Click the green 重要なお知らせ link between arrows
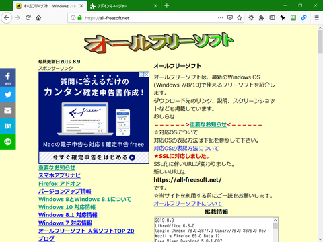The height and width of the screenshot is (242, 323). point(209,124)
